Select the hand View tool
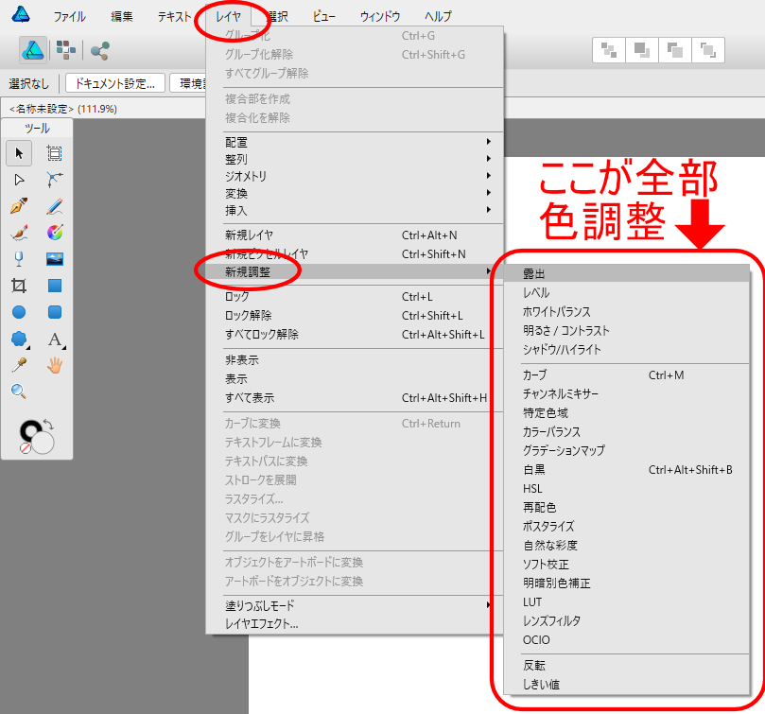 click(55, 365)
